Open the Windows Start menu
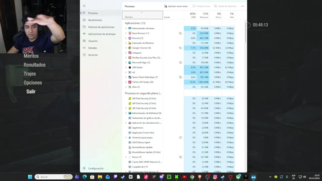Image resolution: width=322 pixels, height=181 pixels. pyautogui.click(x=30, y=177)
